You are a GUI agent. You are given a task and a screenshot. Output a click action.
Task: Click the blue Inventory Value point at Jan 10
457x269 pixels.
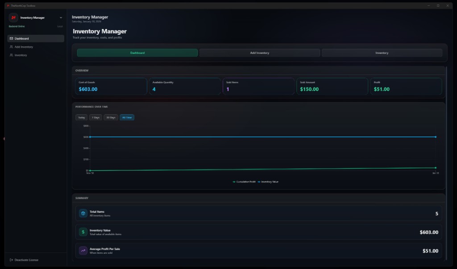pos(436,137)
